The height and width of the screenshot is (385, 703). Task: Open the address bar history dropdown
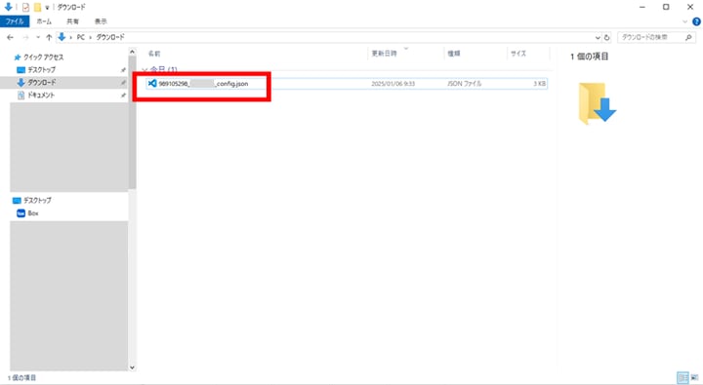tap(598, 38)
